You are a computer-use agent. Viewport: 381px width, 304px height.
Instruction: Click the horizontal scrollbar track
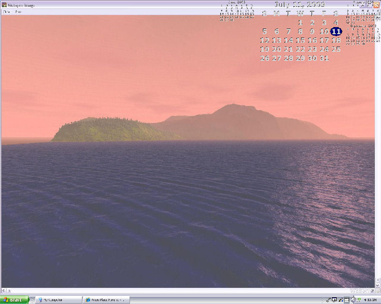[x=190, y=290]
